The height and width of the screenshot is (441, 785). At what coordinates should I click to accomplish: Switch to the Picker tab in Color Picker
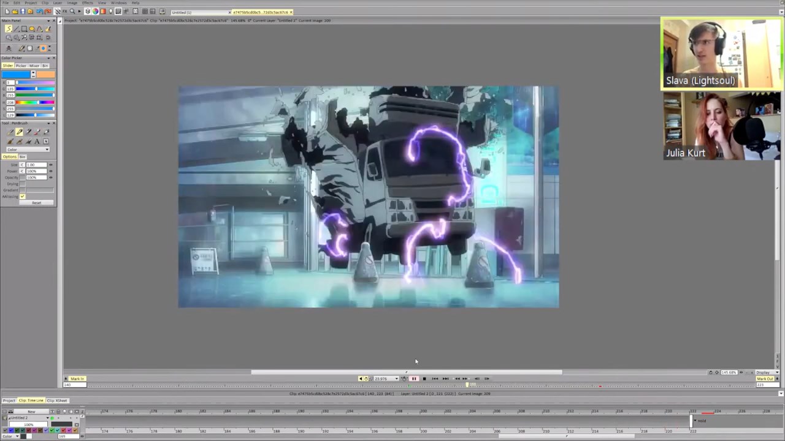tap(21, 66)
